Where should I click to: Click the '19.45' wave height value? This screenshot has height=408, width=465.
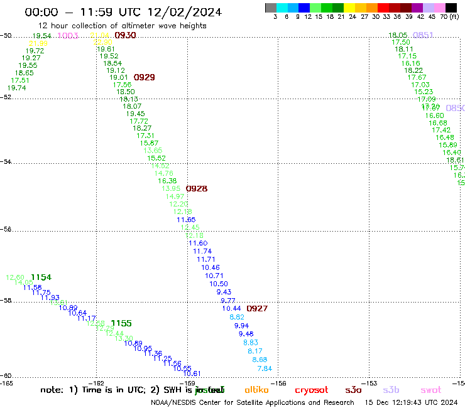click(x=135, y=114)
